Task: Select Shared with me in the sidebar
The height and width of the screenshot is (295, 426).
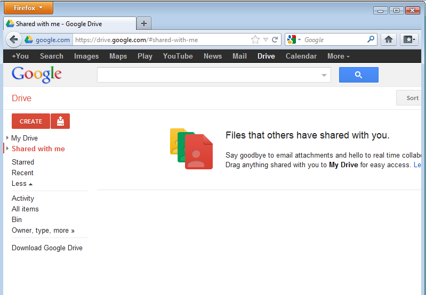Action: pos(38,149)
